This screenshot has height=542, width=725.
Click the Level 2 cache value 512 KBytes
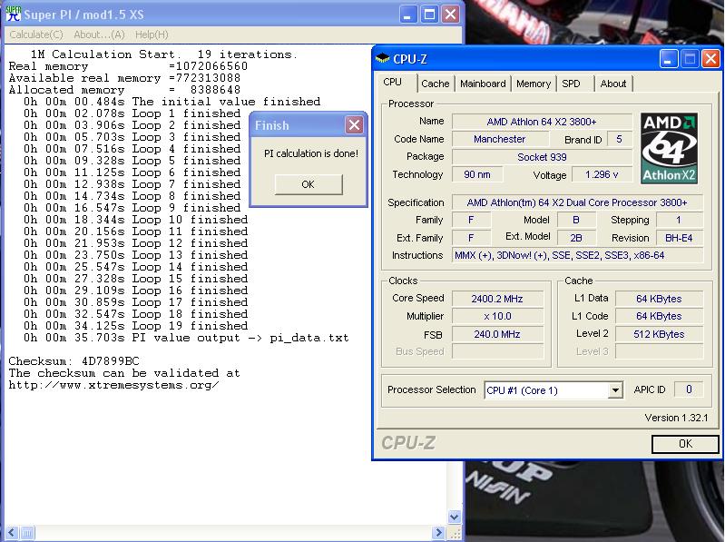659,334
